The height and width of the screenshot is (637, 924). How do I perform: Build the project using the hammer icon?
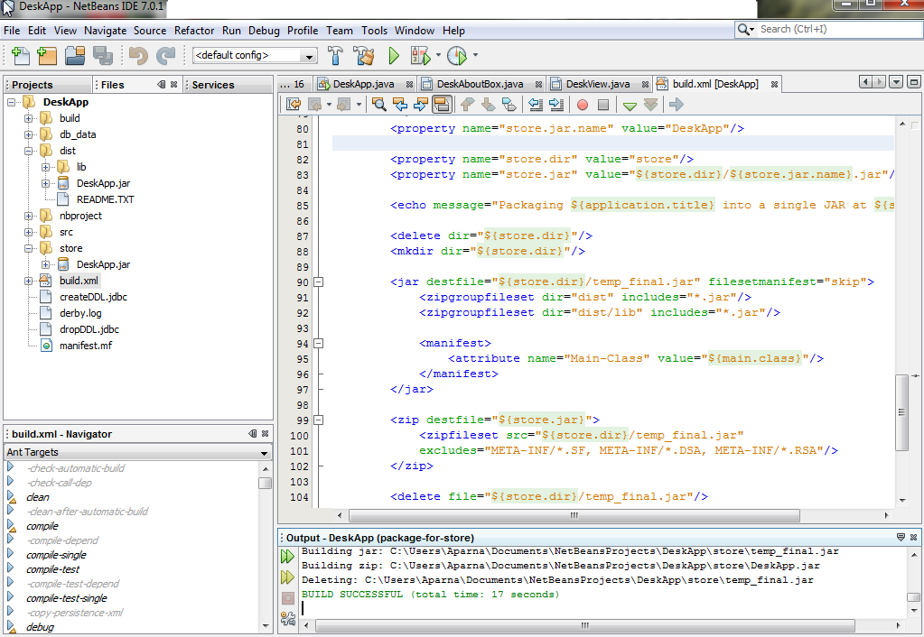tap(334, 54)
